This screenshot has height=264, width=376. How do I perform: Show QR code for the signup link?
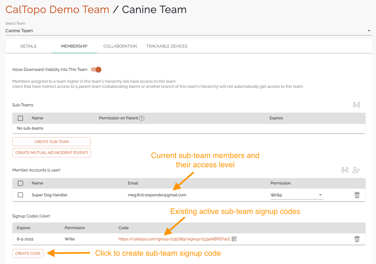[x=234, y=239]
